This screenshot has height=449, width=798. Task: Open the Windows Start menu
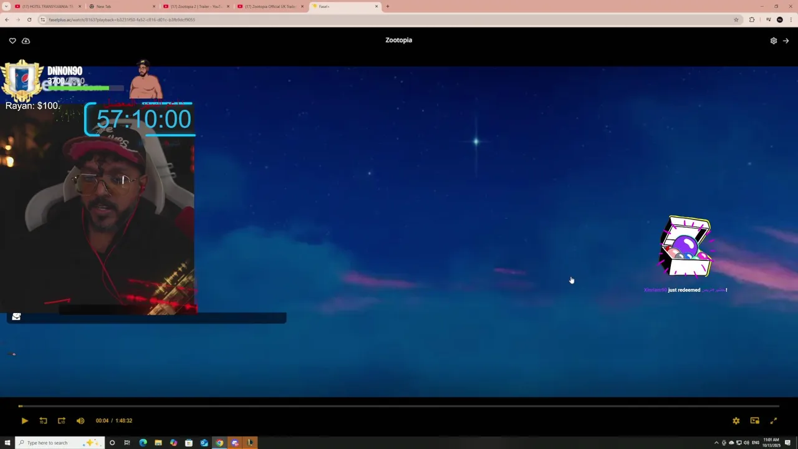[7, 443]
